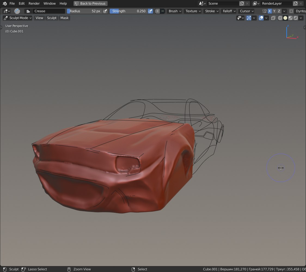Enable the Dyntopo checkbox
The height and width of the screenshot is (272, 306).
point(291,11)
